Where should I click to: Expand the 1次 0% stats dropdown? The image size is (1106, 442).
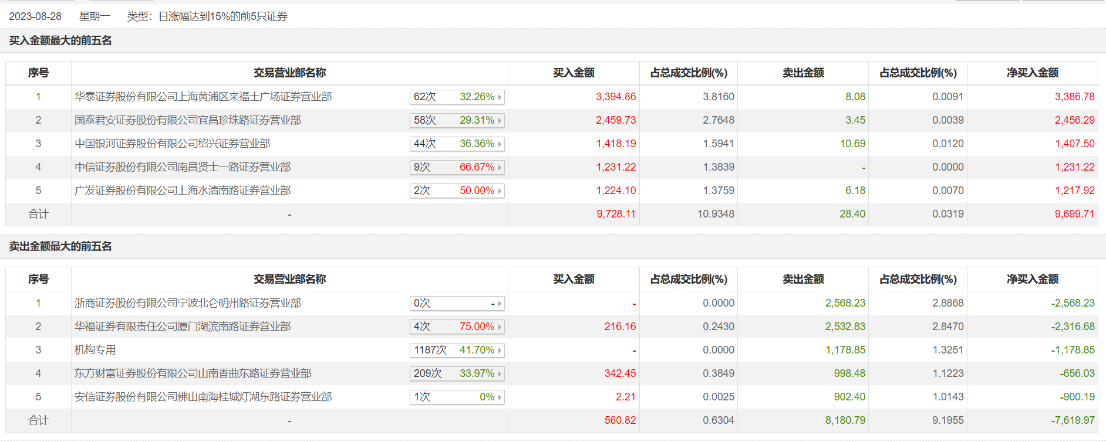coord(457,397)
